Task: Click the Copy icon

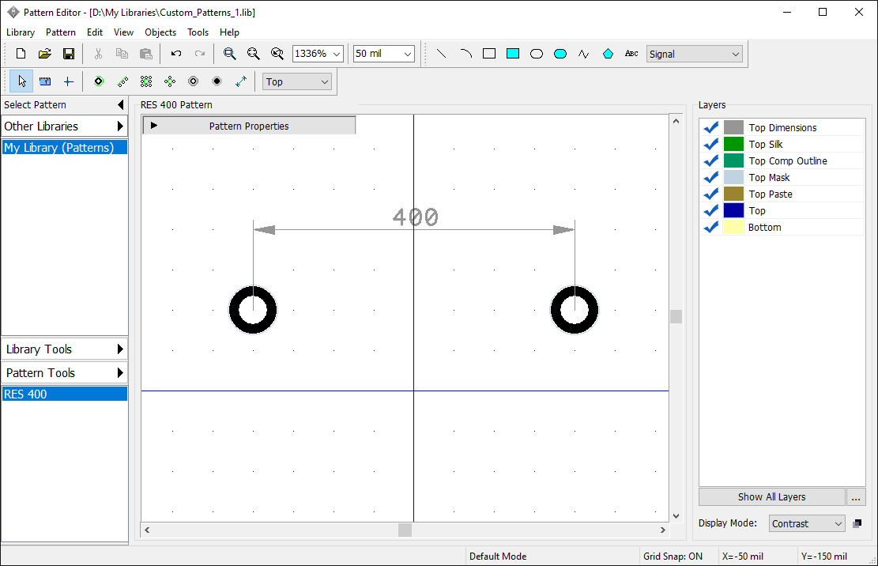Action: [x=122, y=54]
